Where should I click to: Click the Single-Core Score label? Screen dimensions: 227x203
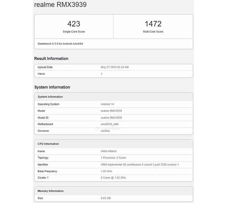[74, 32]
